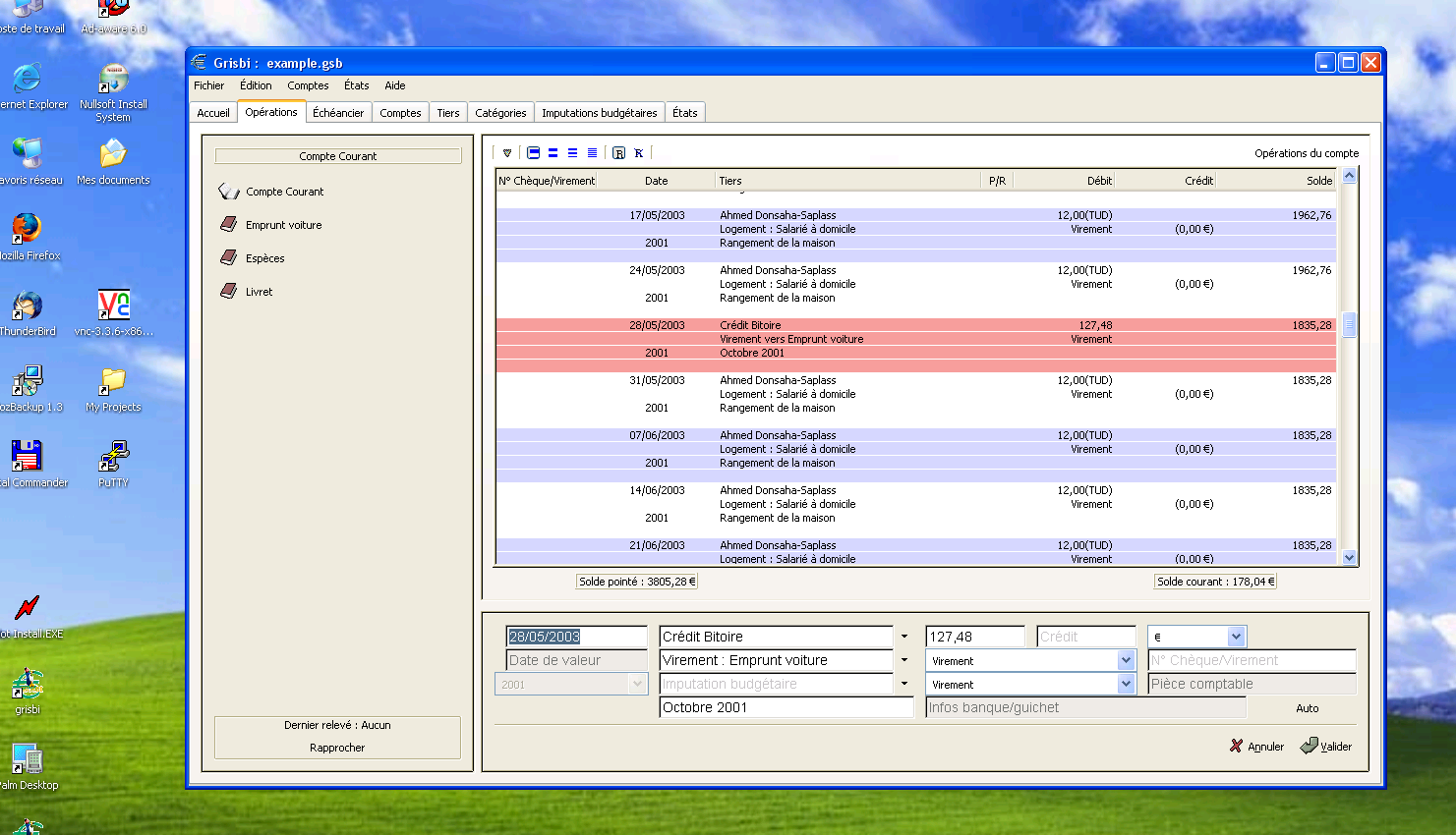The width and height of the screenshot is (1456, 835).
Task: Open the Comptes menu in menu bar
Action: coord(308,85)
